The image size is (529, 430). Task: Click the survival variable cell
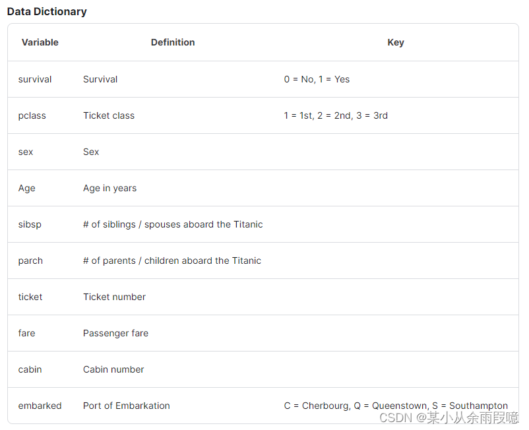pos(35,79)
